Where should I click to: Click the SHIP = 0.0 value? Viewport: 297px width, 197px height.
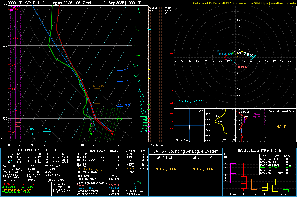click(x=59, y=192)
